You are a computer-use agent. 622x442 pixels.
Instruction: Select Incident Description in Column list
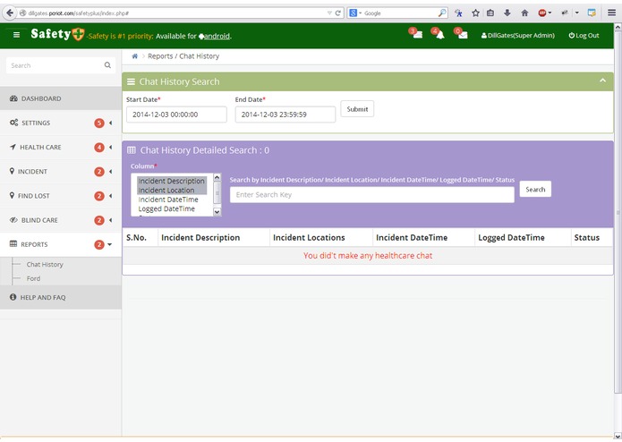pos(171,181)
